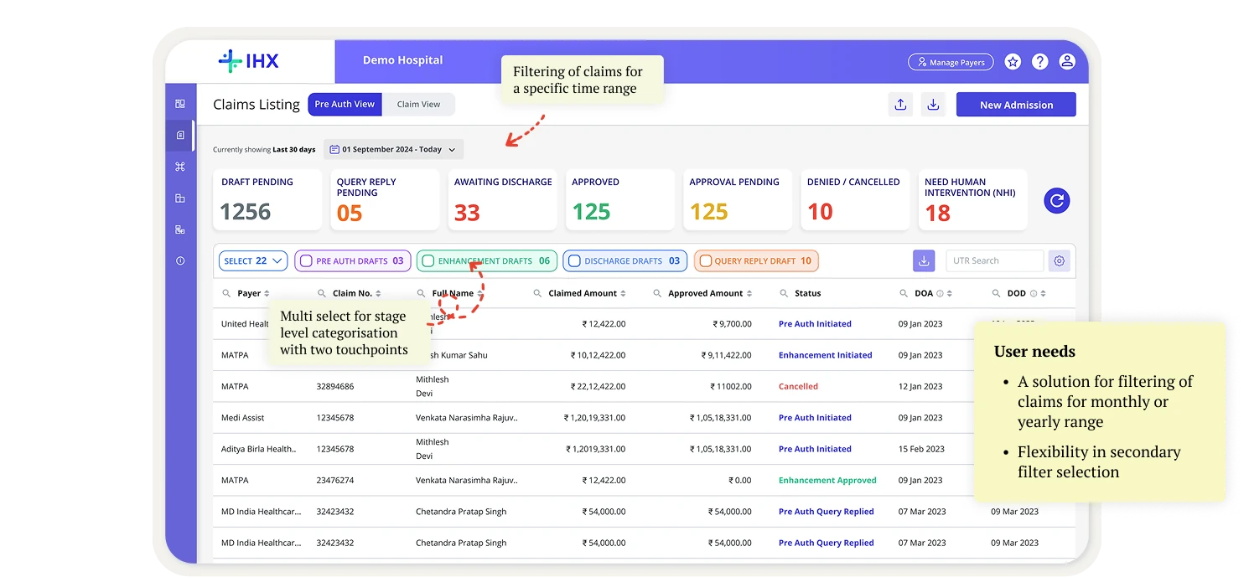Check the Pre Auth Drafts checkbox
1249x577 pixels.
point(306,260)
